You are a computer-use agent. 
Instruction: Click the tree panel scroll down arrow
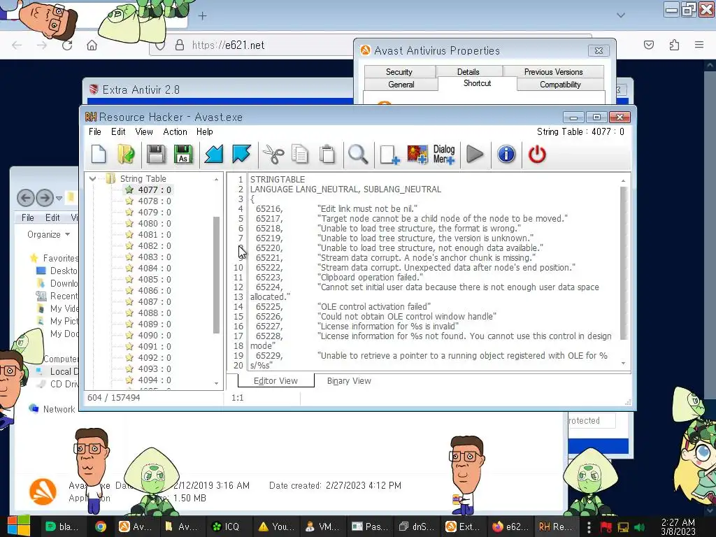pyautogui.click(x=217, y=383)
